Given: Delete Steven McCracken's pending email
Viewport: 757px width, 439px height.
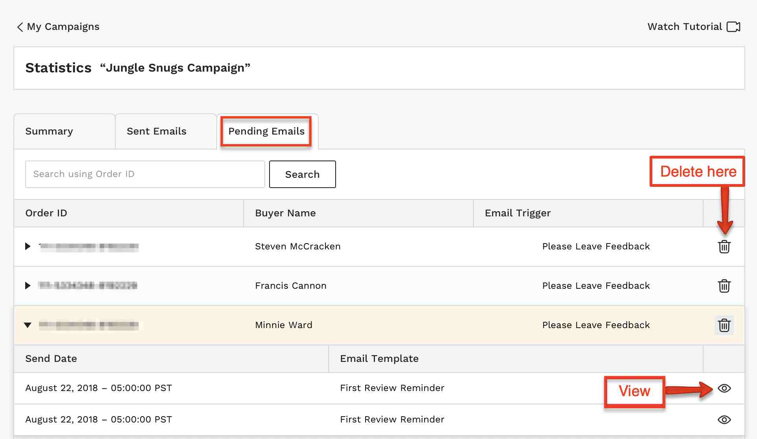Looking at the screenshot, I should pyautogui.click(x=724, y=247).
